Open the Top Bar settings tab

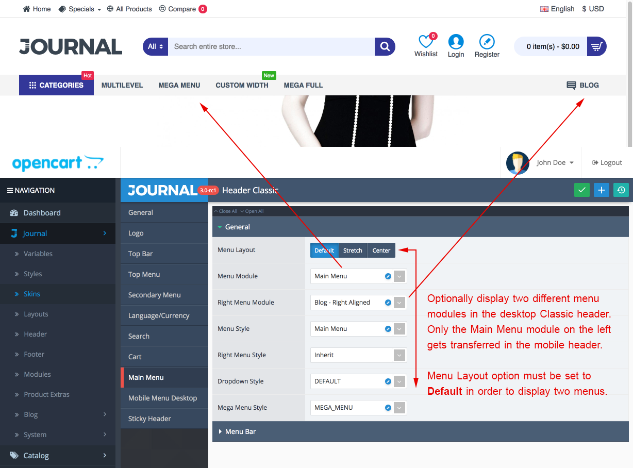[164, 254]
